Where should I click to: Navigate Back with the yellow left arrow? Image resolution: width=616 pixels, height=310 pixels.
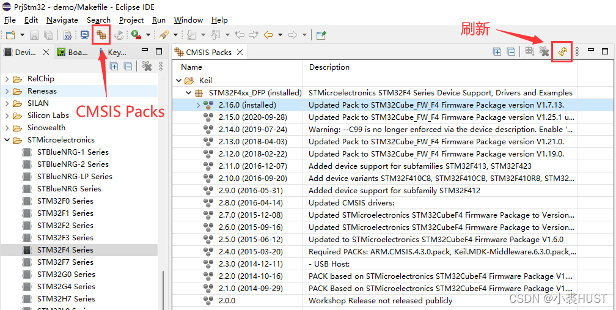(268, 35)
